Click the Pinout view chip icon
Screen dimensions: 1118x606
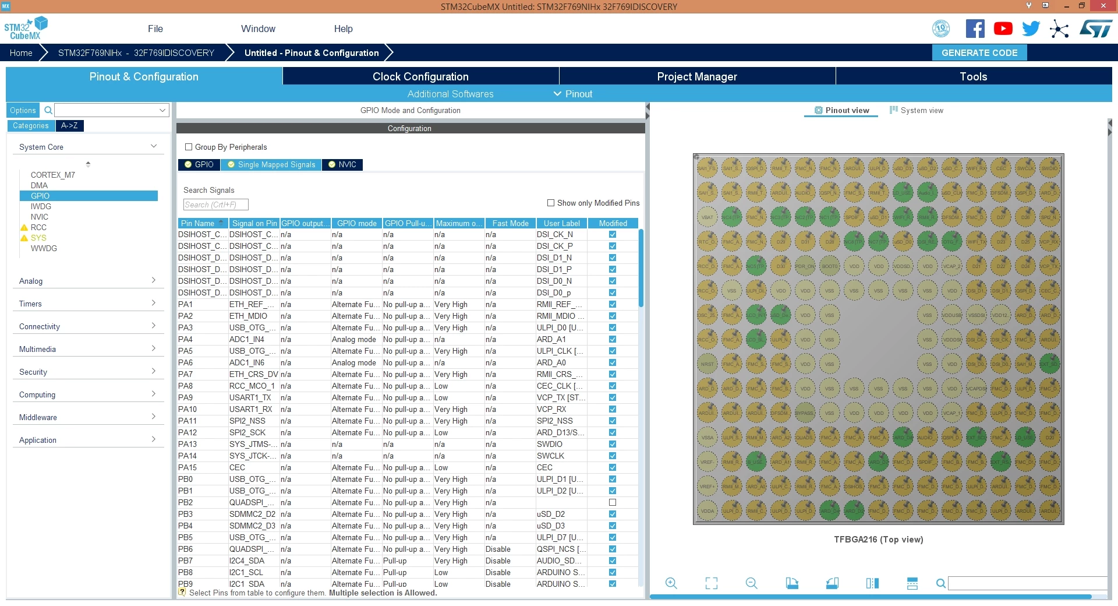pos(819,110)
